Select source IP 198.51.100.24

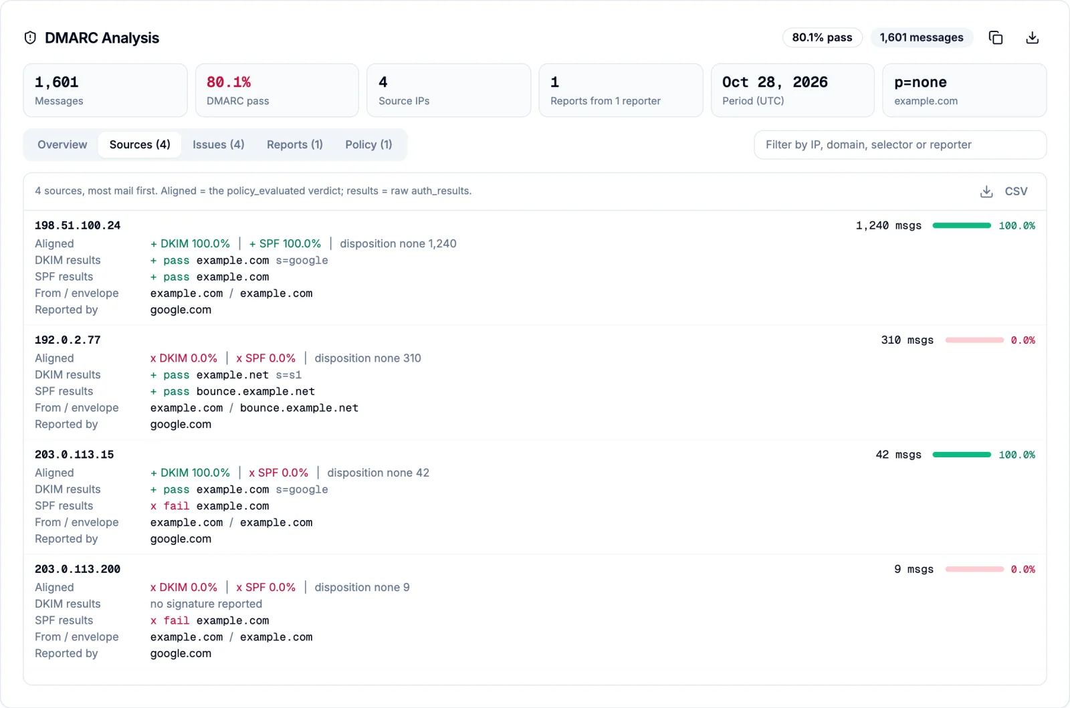pyautogui.click(x=78, y=226)
